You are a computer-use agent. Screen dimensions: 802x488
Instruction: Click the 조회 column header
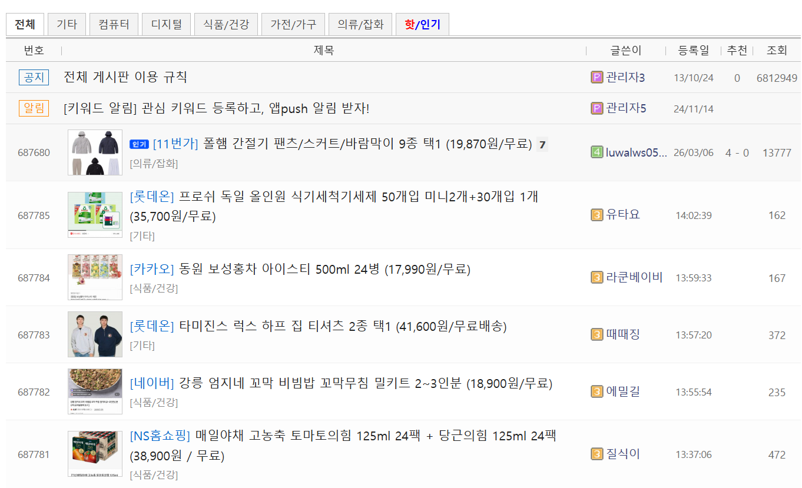tap(777, 51)
